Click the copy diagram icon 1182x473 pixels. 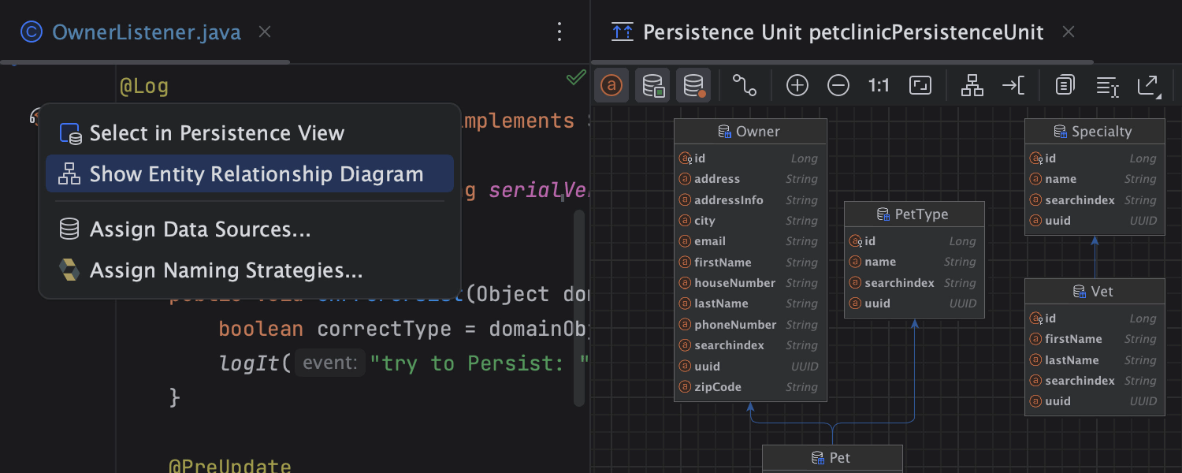[1065, 85]
